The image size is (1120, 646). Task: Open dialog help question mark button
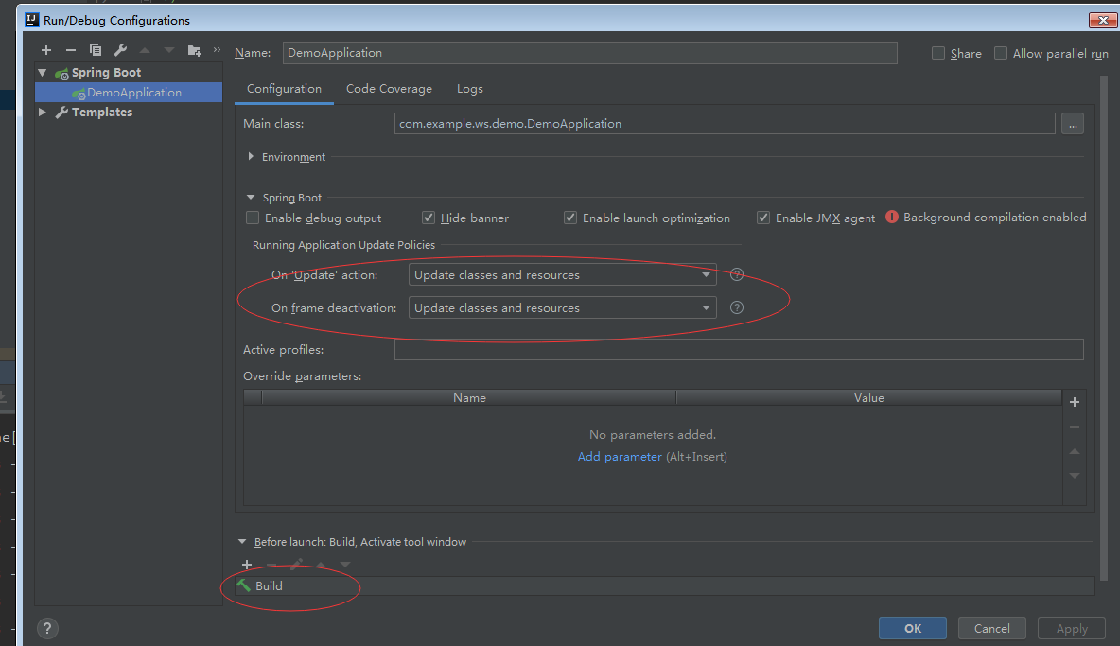pyautogui.click(x=47, y=628)
